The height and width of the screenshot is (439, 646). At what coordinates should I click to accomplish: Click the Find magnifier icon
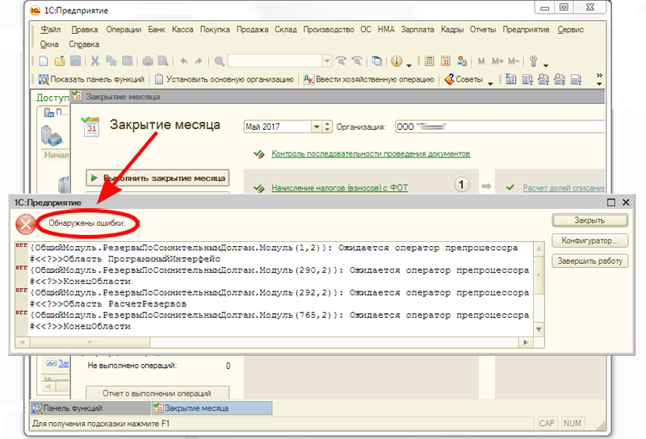pos(219,61)
